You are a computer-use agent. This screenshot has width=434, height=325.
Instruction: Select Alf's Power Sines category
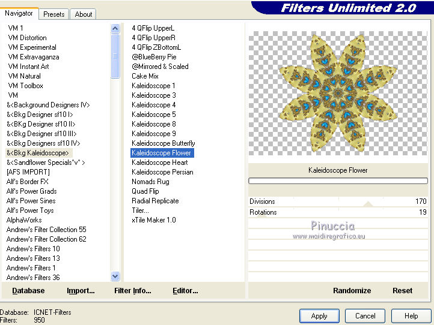pyautogui.click(x=31, y=201)
